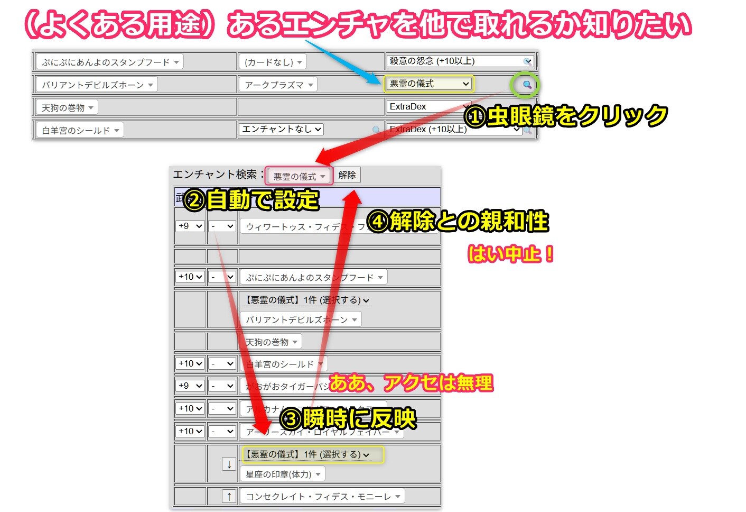Expand the (カードなし) card dropdown

click(x=273, y=62)
